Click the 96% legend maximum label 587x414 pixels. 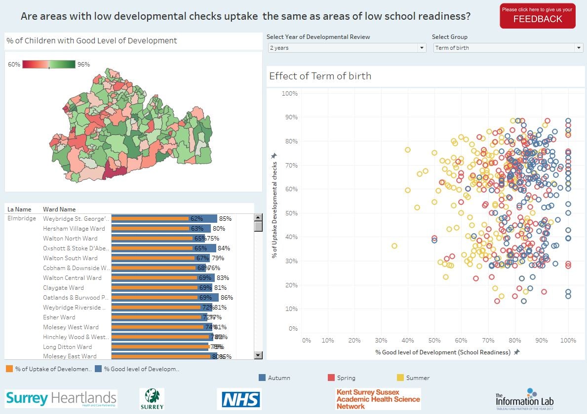83,64
